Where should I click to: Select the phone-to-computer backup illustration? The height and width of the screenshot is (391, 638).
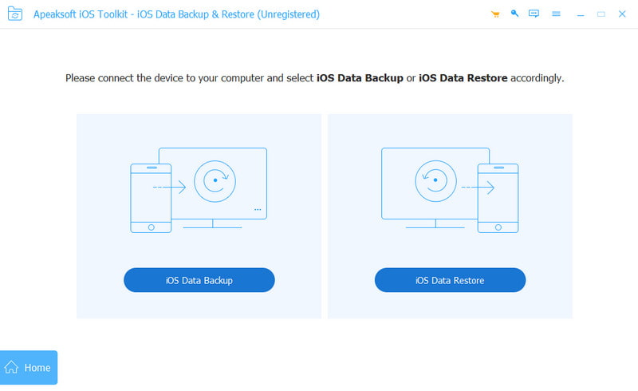click(x=199, y=190)
